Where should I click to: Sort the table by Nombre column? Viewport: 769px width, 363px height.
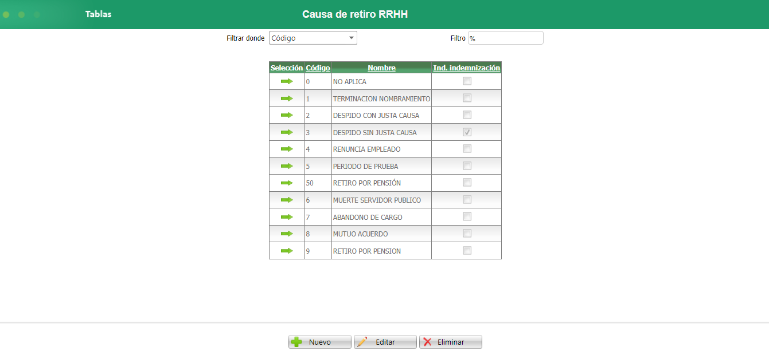click(381, 68)
